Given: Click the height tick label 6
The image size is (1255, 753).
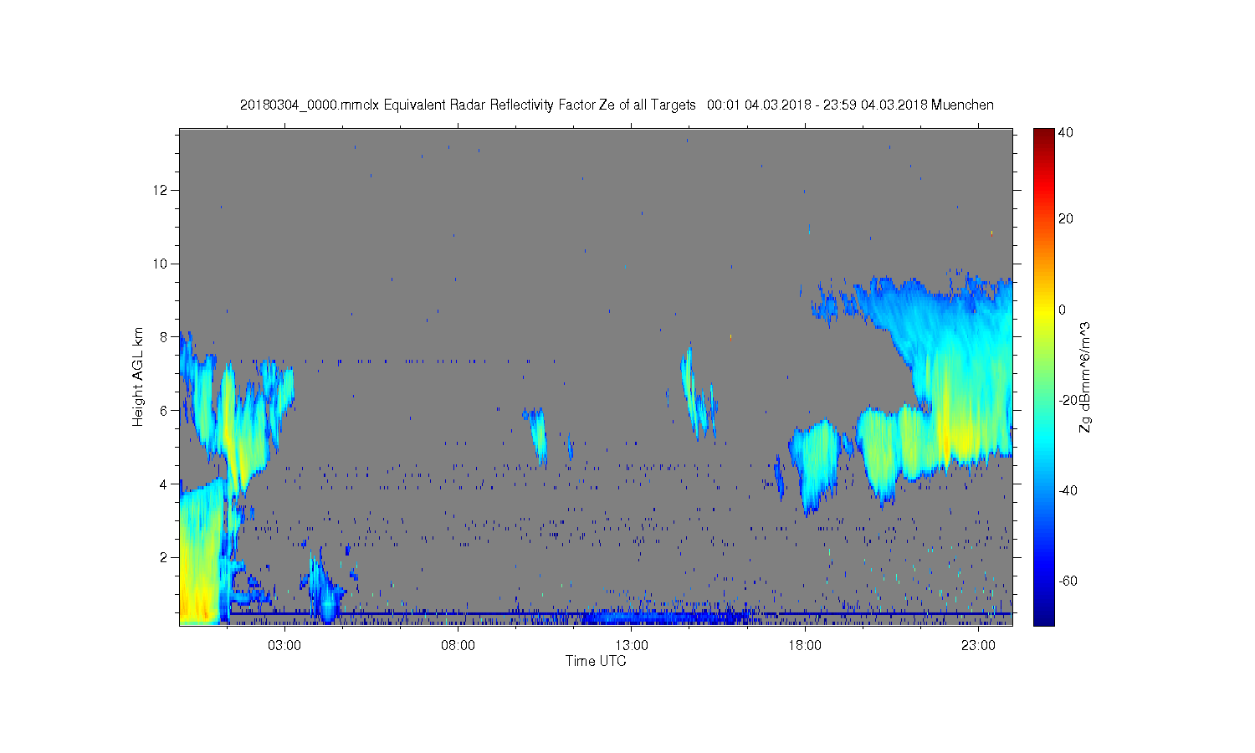Looking at the screenshot, I should pos(165,410).
